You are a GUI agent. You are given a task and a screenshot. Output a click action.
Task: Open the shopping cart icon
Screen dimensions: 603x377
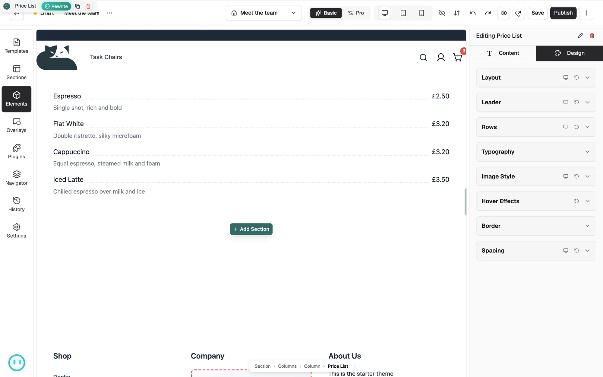tap(458, 57)
